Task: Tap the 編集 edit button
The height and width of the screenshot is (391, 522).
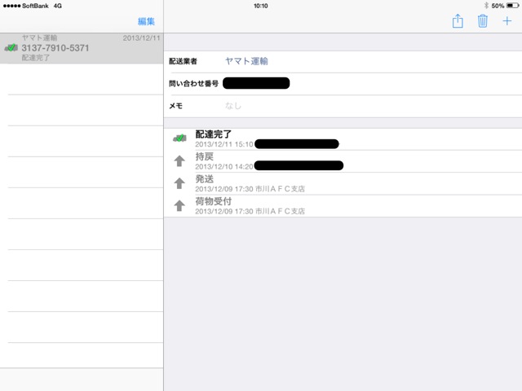Action: [146, 21]
